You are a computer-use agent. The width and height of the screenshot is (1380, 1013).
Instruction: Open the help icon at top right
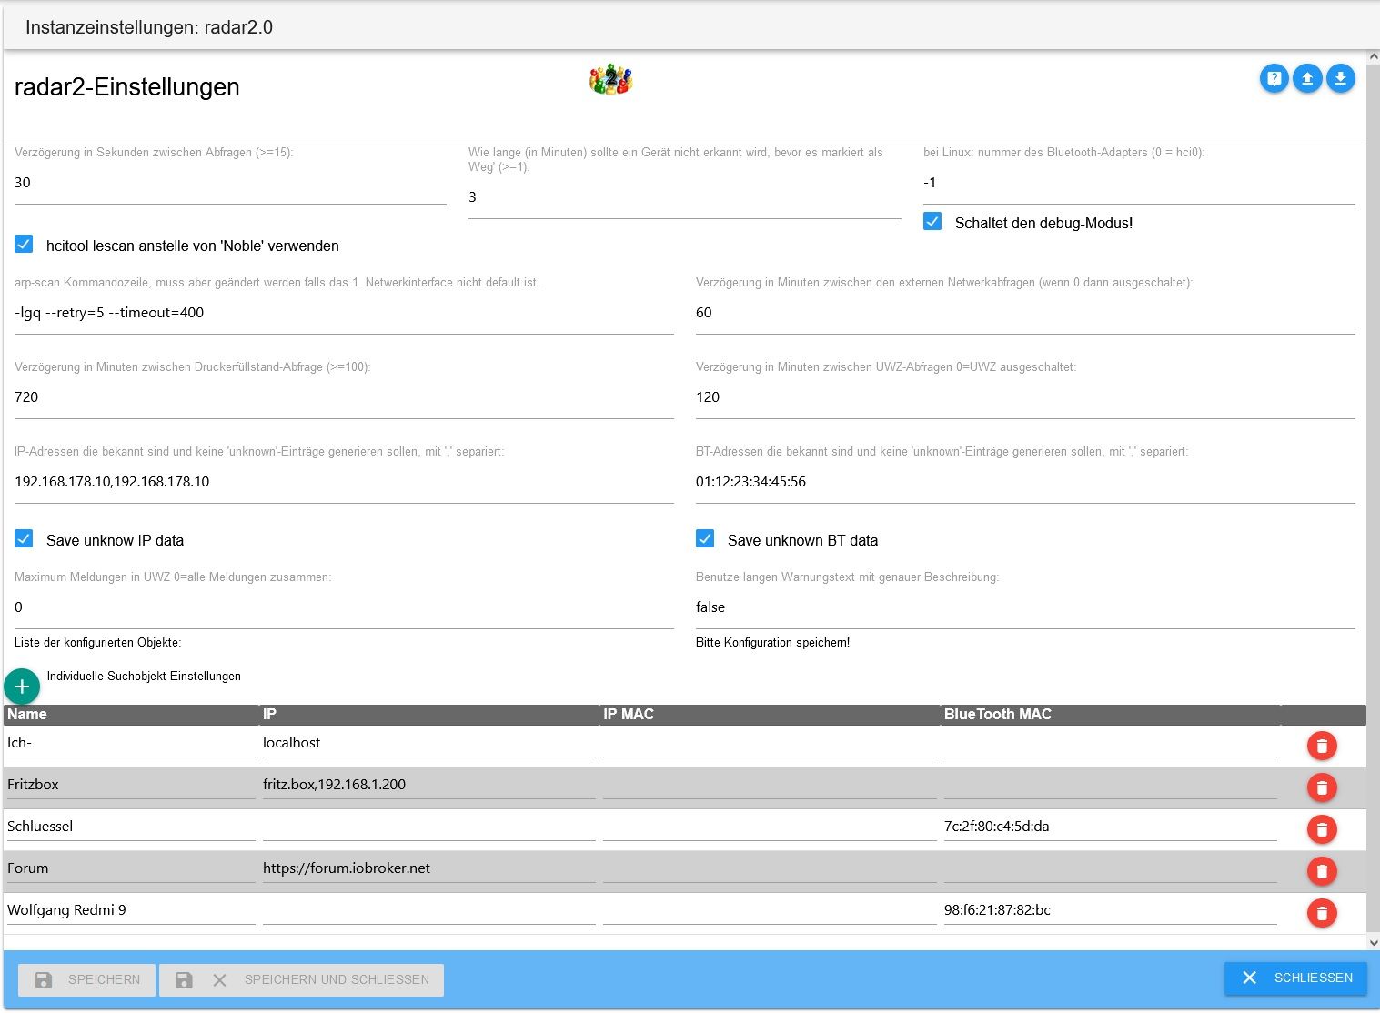point(1274,79)
